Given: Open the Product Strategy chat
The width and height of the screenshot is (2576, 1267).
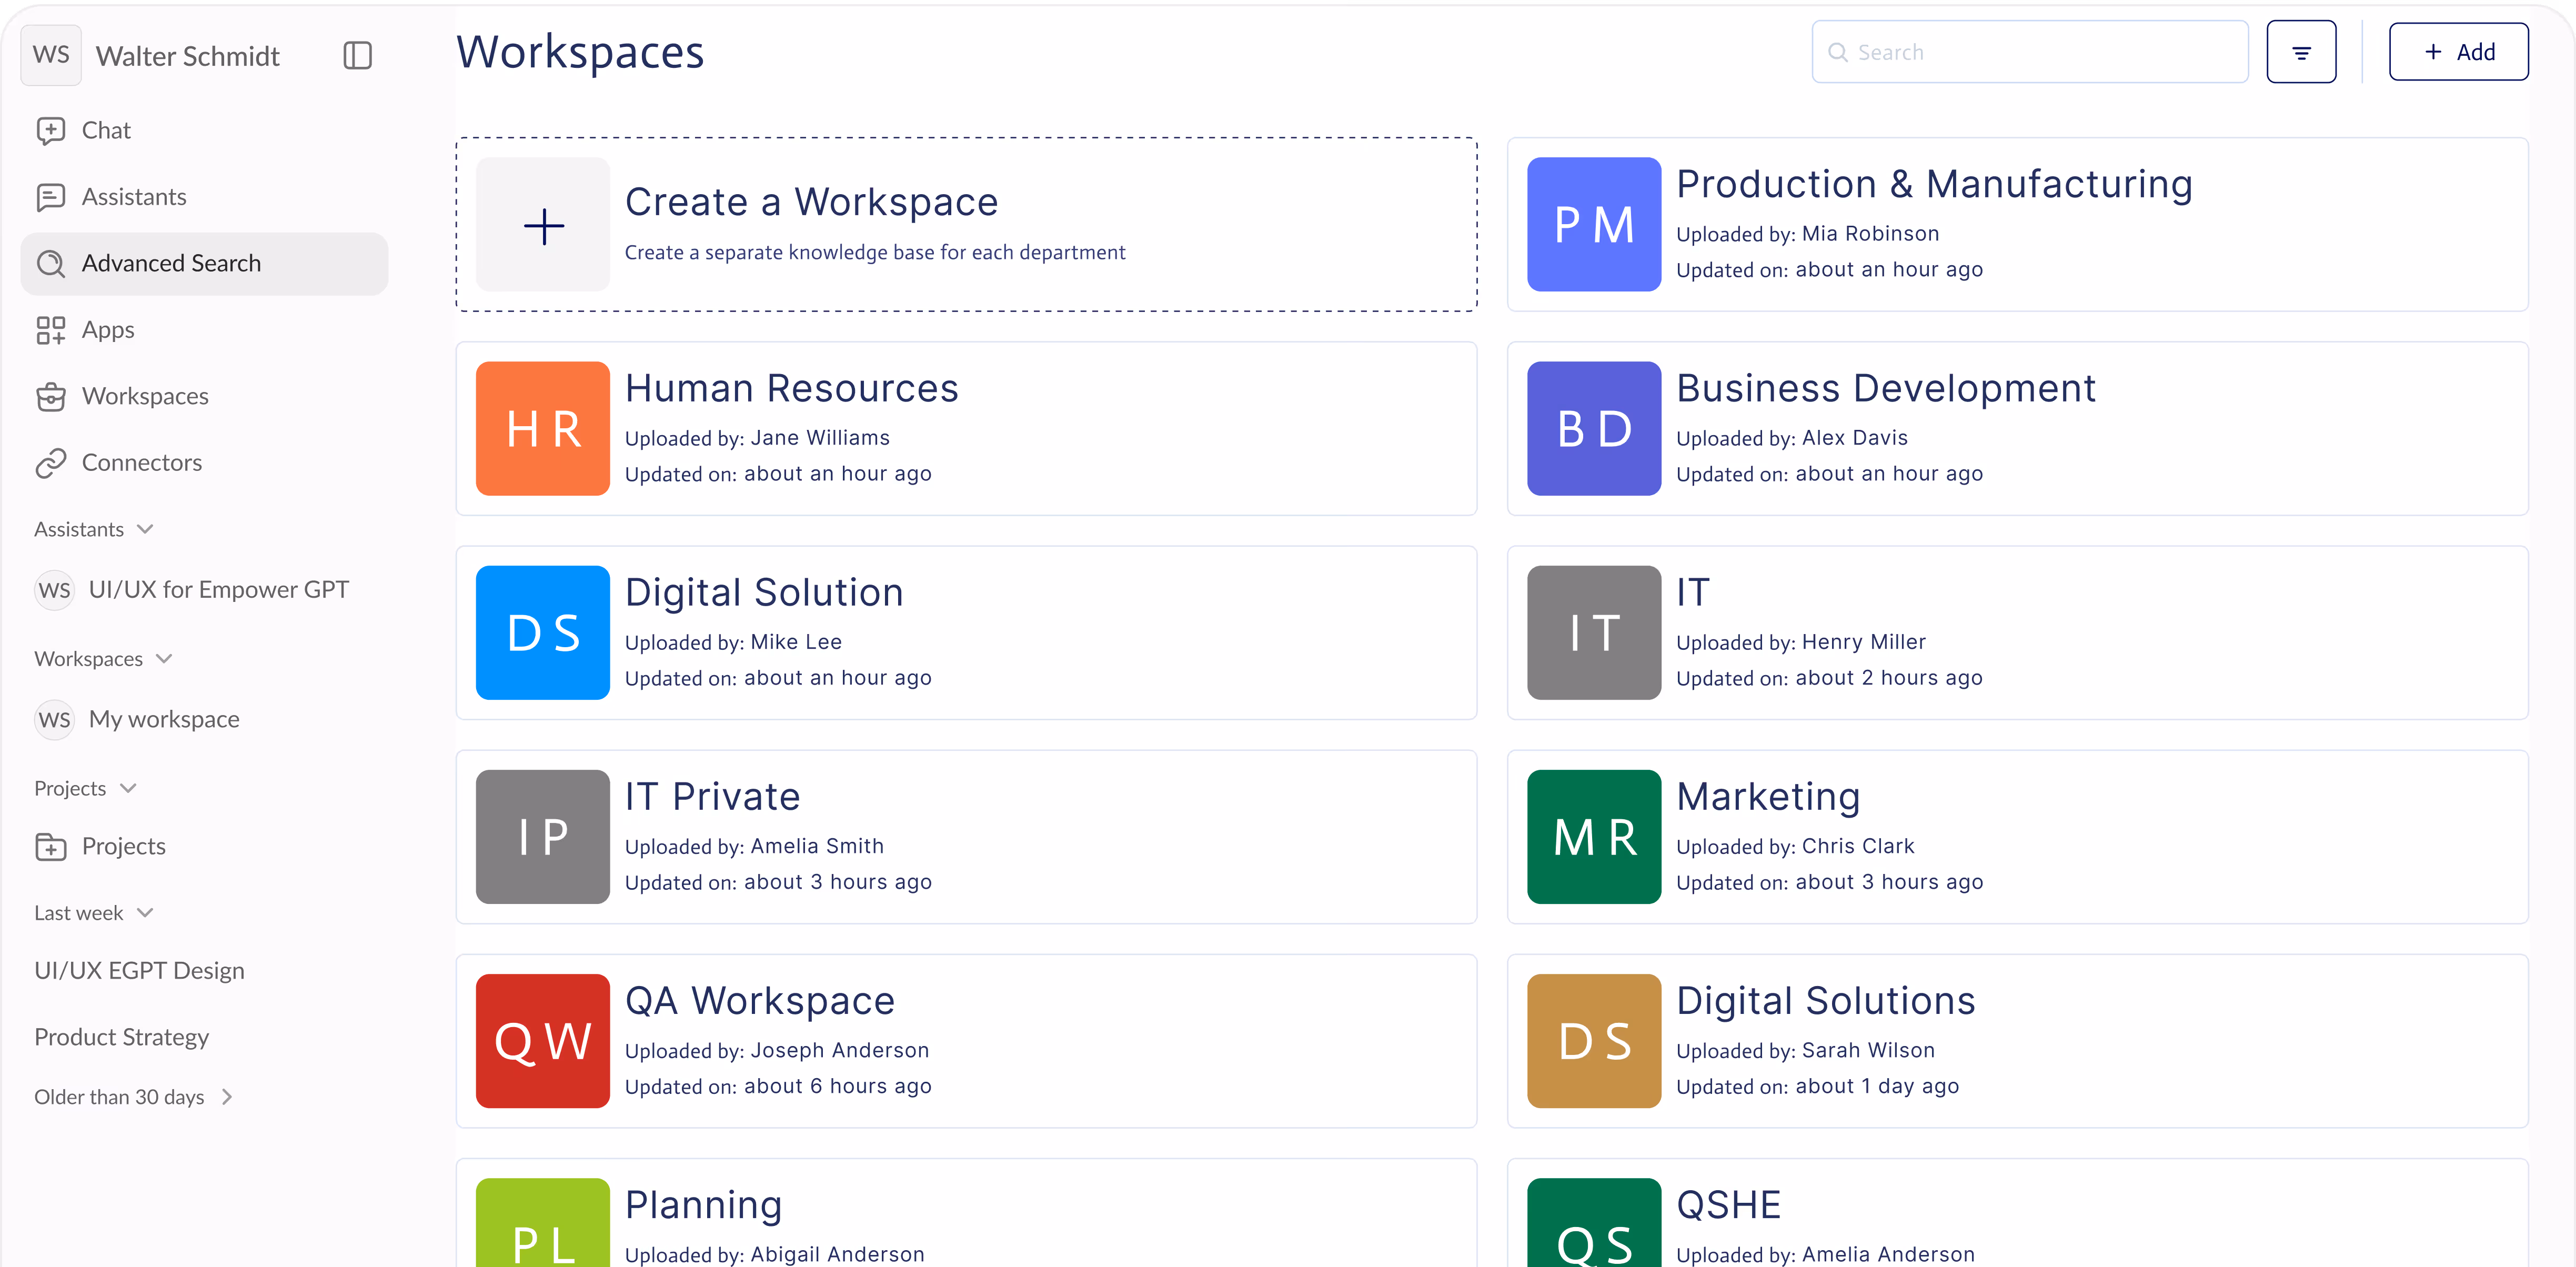Looking at the screenshot, I should click(122, 1037).
